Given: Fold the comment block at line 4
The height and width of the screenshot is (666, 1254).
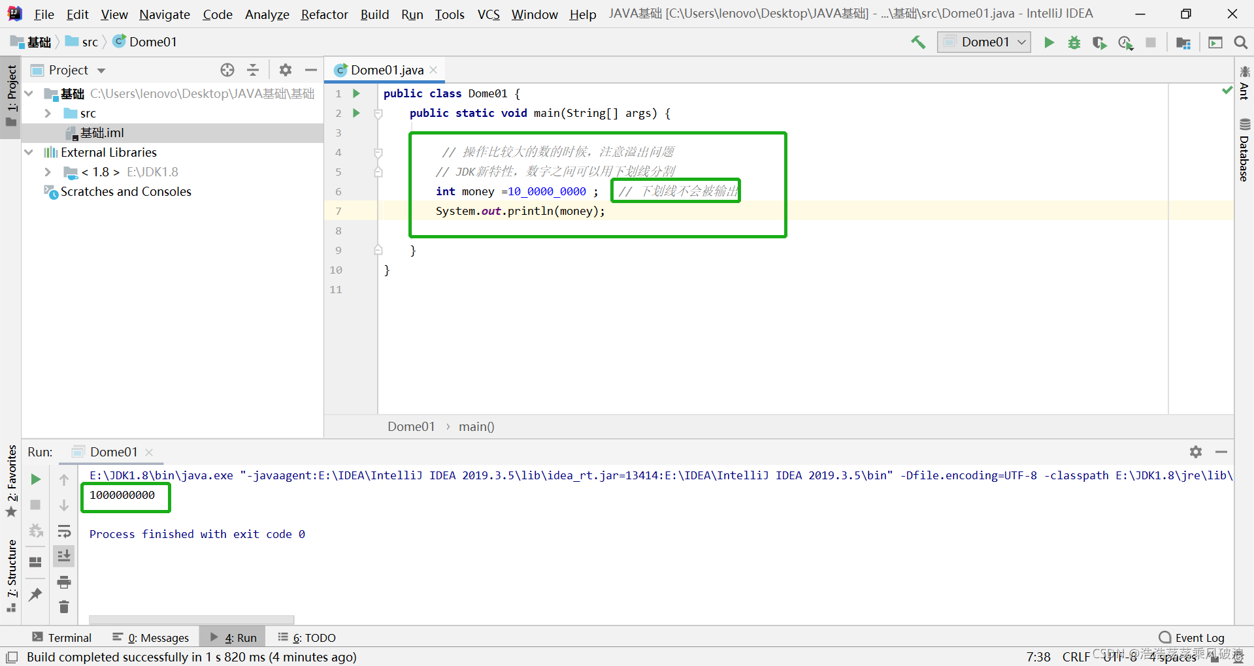Looking at the screenshot, I should click(378, 153).
